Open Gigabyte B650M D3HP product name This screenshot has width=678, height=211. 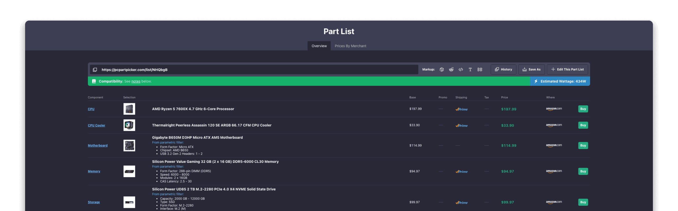197,138
